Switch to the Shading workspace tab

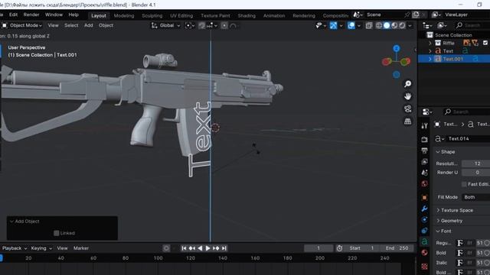click(x=247, y=15)
